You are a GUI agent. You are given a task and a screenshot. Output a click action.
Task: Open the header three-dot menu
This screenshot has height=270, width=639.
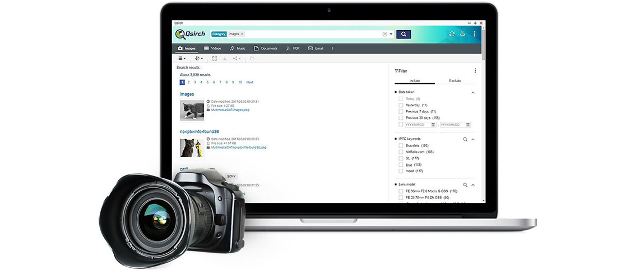pyautogui.click(x=474, y=34)
